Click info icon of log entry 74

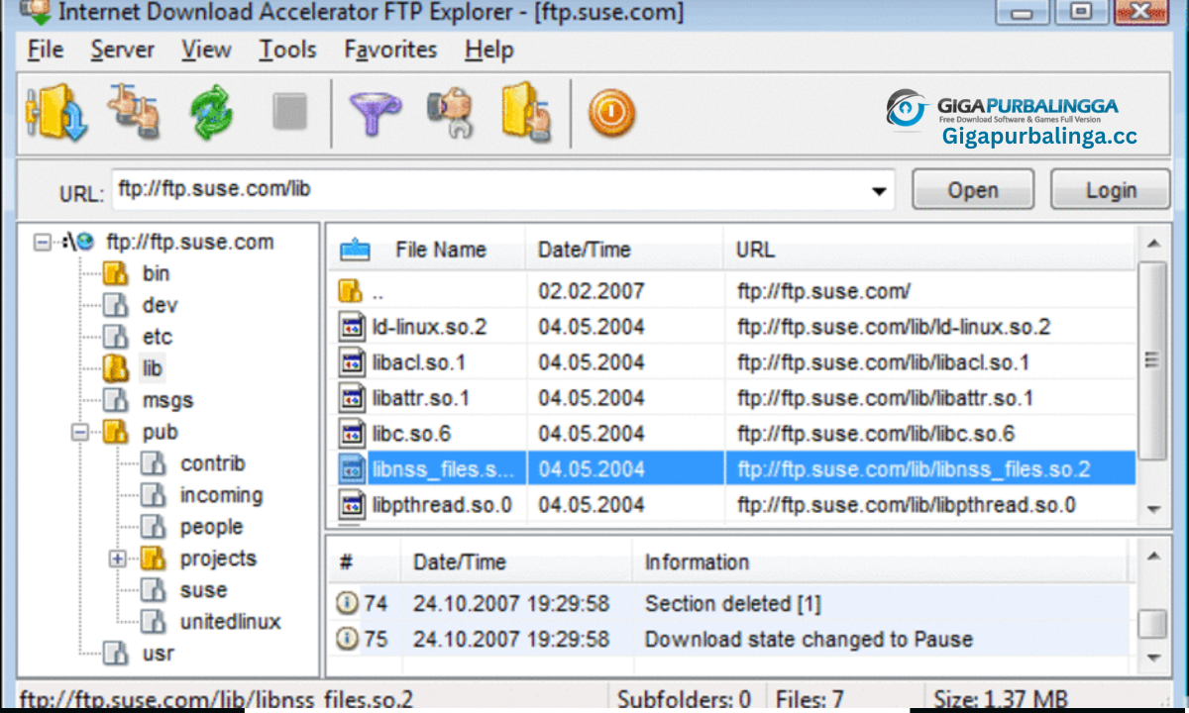tap(347, 603)
